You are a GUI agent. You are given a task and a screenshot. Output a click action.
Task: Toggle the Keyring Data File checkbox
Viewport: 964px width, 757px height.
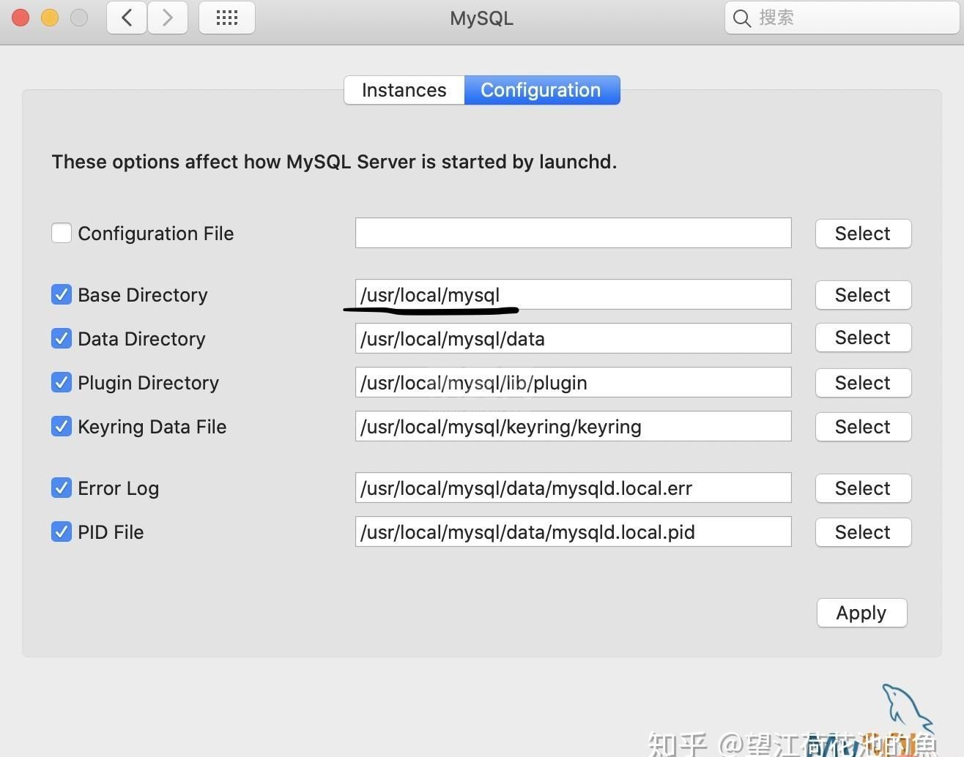62,426
